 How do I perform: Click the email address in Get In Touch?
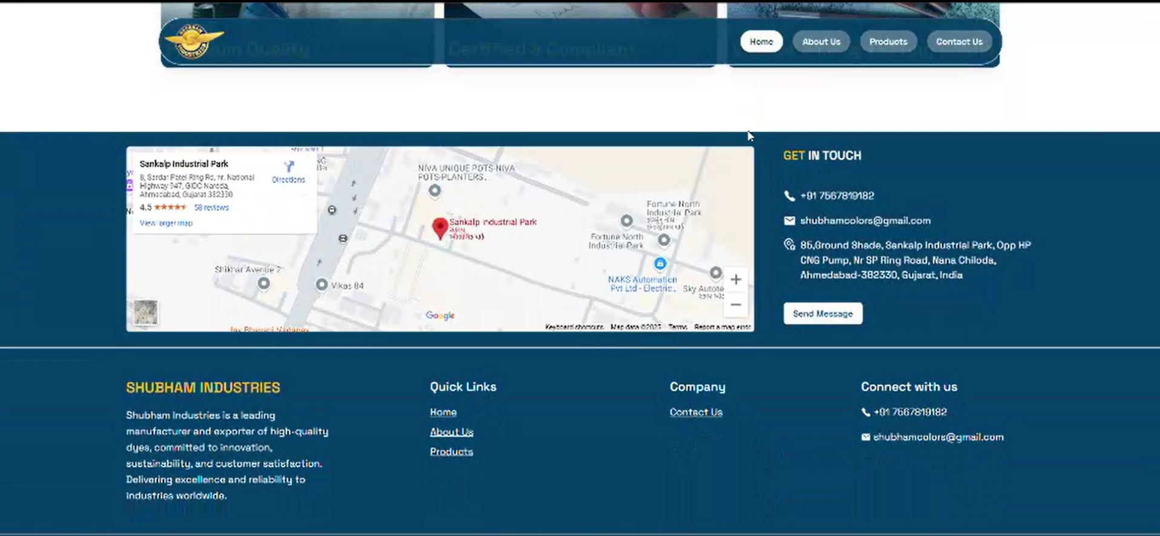pos(865,221)
